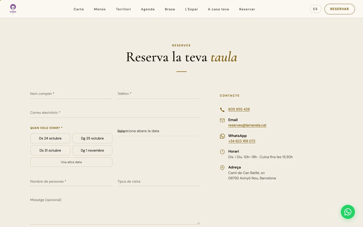This screenshot has width=363, height=227.
Task: Select the date Dg 25 octubre
Action: (92, 138)
